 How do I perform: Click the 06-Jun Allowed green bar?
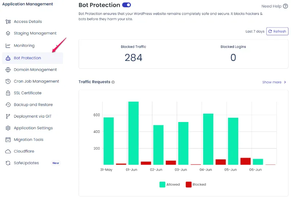(258, 162)
